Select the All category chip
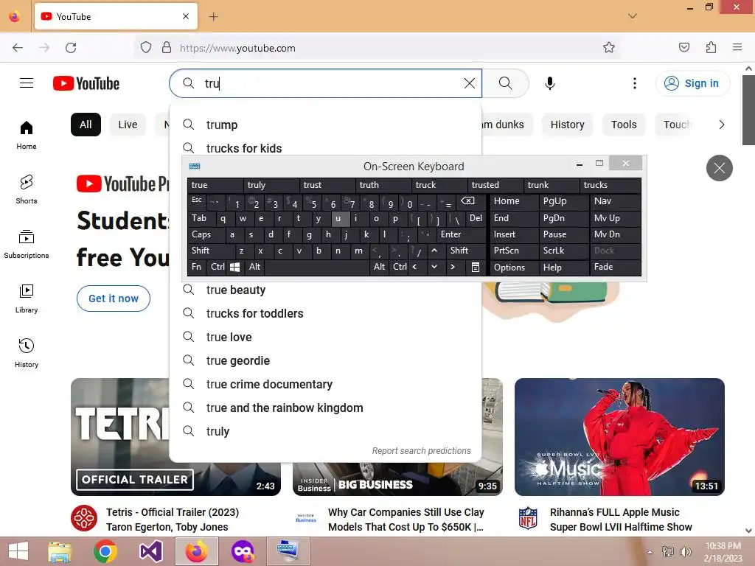Image resolution: width=755 pixels, height=566 pixels. click(86, 125)
